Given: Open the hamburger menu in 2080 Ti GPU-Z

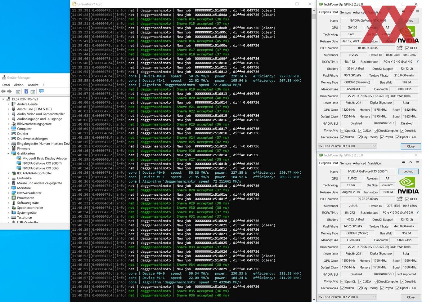Looking at the screenshot, I should pyautogui.click(x=417, y=162).
